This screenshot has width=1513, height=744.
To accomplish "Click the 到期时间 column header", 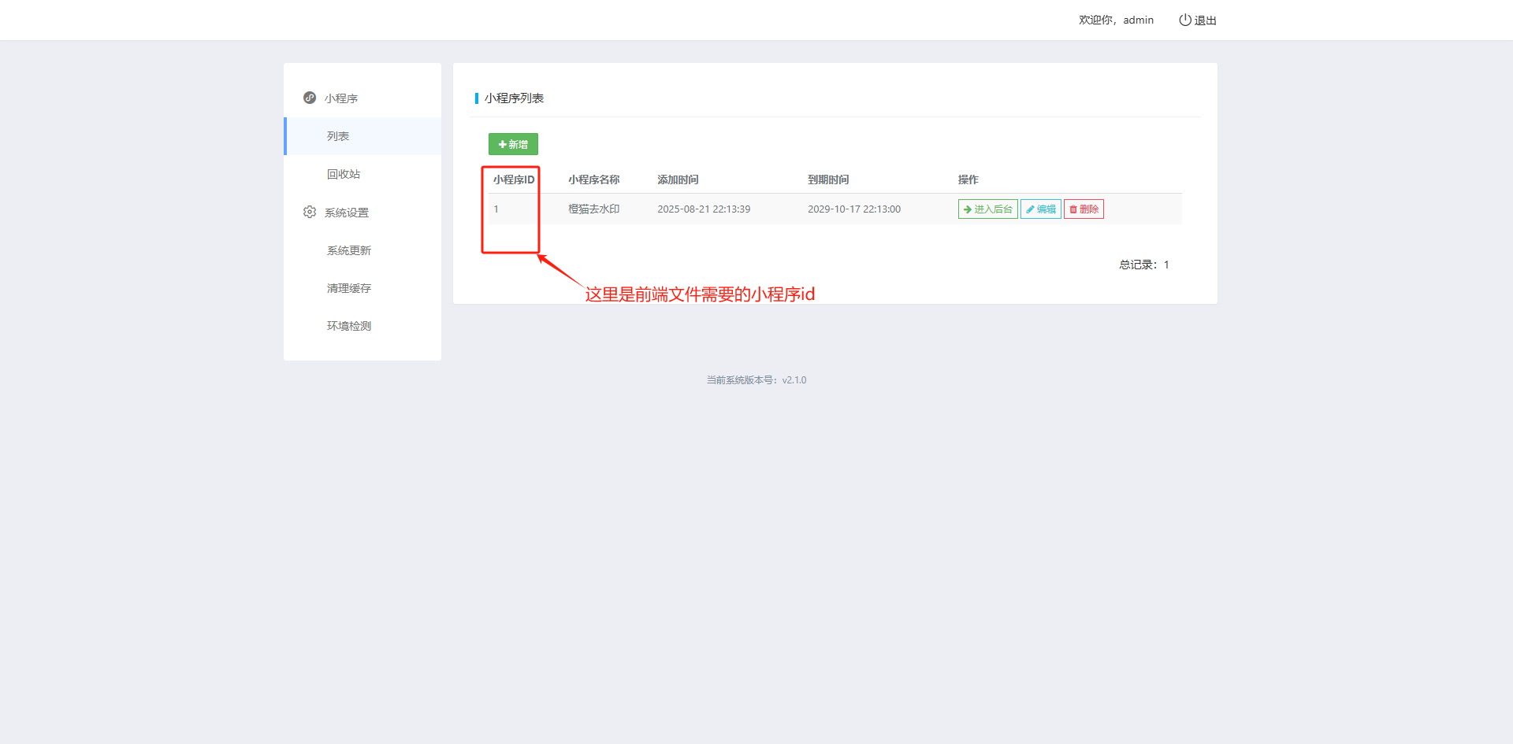I will click(828, 180).
